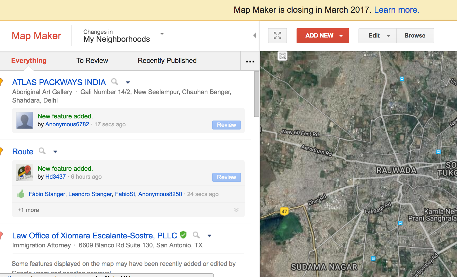The width and height of the screenshot is (457, 277).
Task: Click the fullscreen expand map icon
Action: [x=277, y=35]
